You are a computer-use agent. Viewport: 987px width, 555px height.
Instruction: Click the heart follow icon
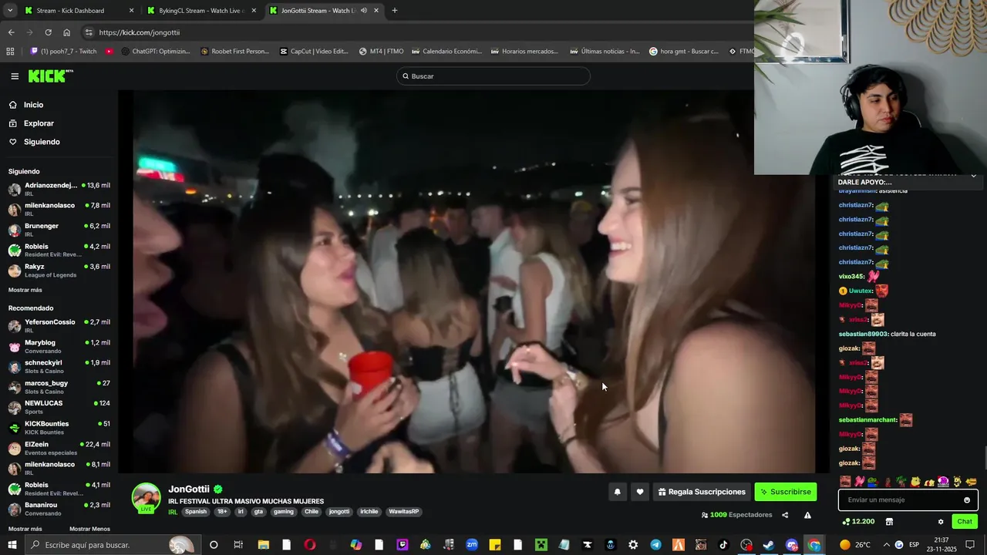pos(640,492)
